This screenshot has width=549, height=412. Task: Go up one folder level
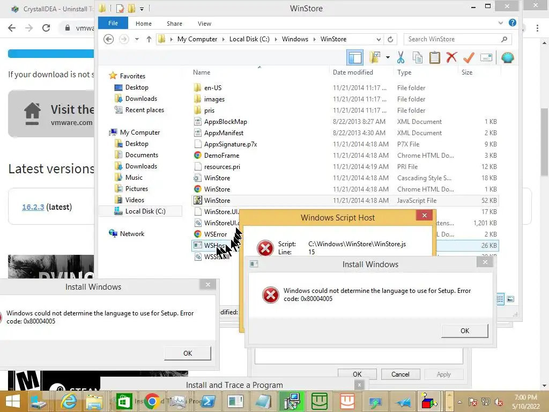coord(149,39)
